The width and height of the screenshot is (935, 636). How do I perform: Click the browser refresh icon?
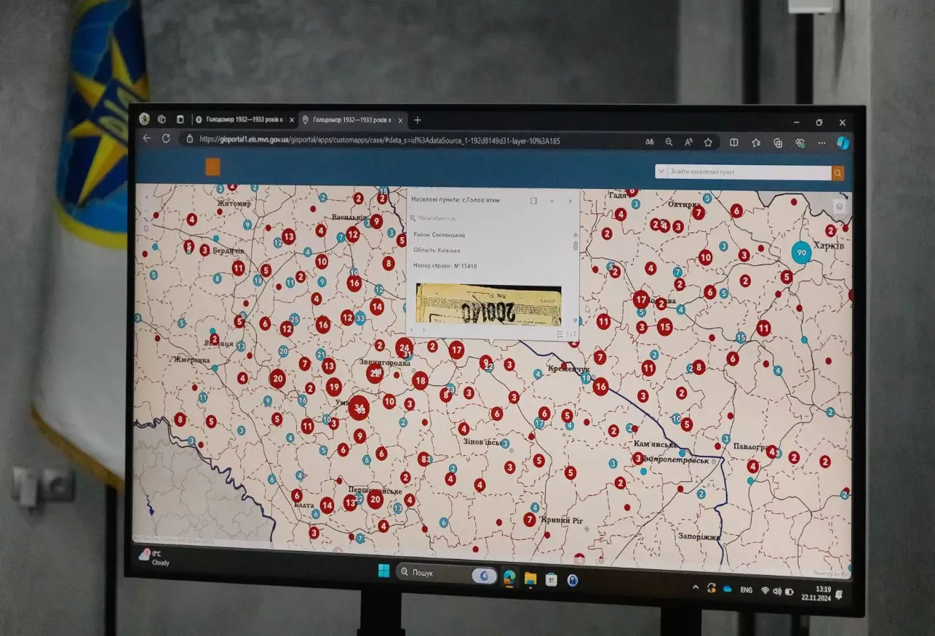(166, 138)
